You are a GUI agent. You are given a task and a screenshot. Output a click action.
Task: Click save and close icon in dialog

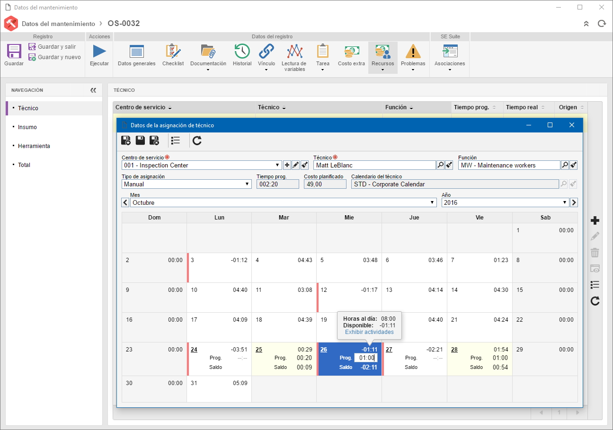click(154, 140)
